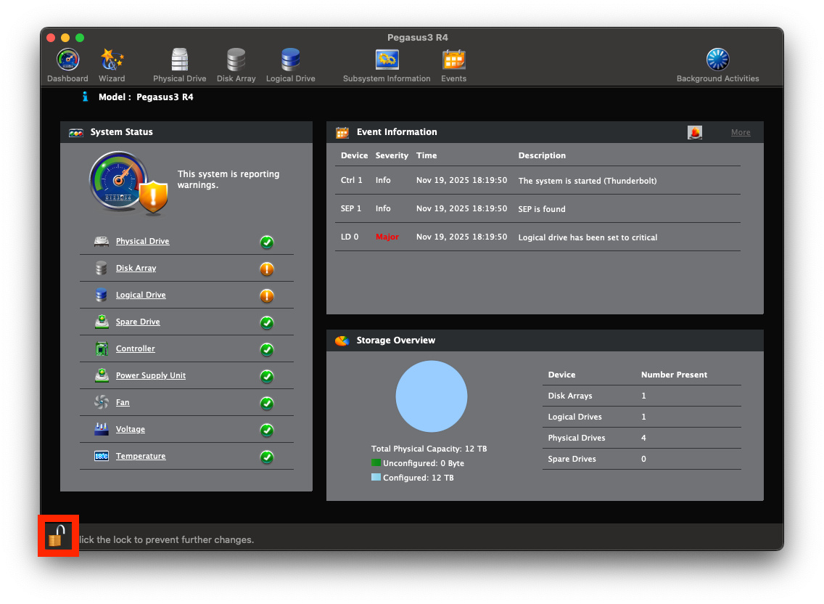Open the Events toolbar icon
Screen dimensions: 824x604
[x=453, y=65]
